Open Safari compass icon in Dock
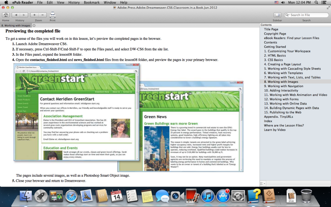Viewport: 331px width, 207px height. [71, 196]
